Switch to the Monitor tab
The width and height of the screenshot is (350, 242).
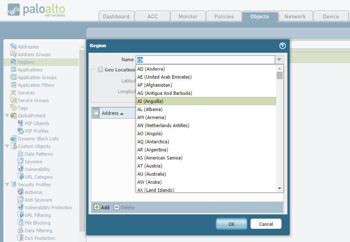click(x=188, y=16)
